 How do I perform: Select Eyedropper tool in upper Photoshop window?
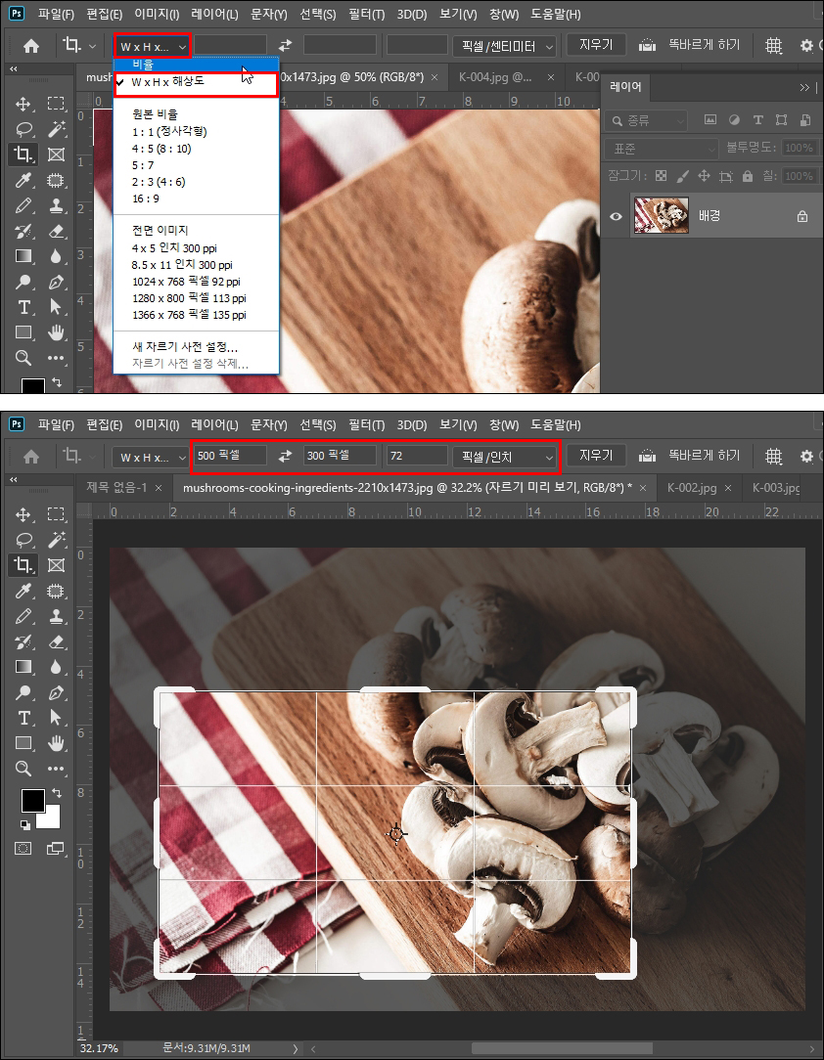(x=23, y=180)
